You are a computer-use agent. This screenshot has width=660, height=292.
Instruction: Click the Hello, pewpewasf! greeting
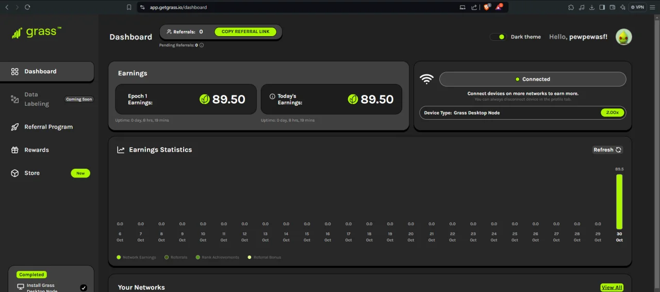578,37
